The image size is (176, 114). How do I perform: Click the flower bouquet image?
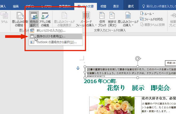112,105
